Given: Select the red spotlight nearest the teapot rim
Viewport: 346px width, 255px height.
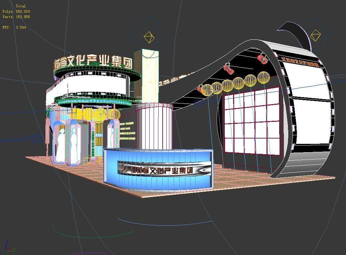Looking at the screenshot, I should click(263, 59).
